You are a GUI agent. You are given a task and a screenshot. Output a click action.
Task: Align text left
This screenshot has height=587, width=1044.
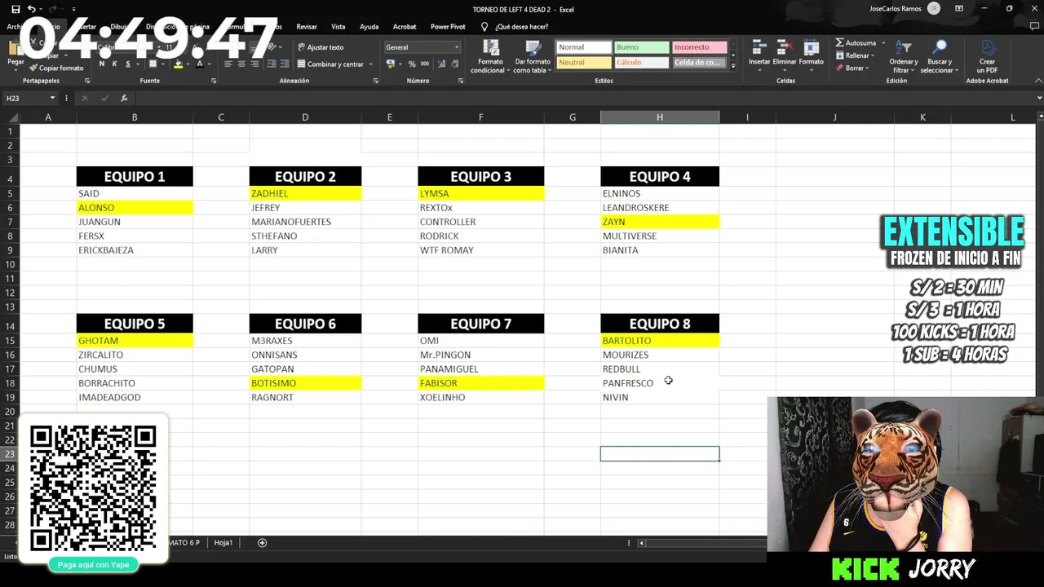(228, 64)
